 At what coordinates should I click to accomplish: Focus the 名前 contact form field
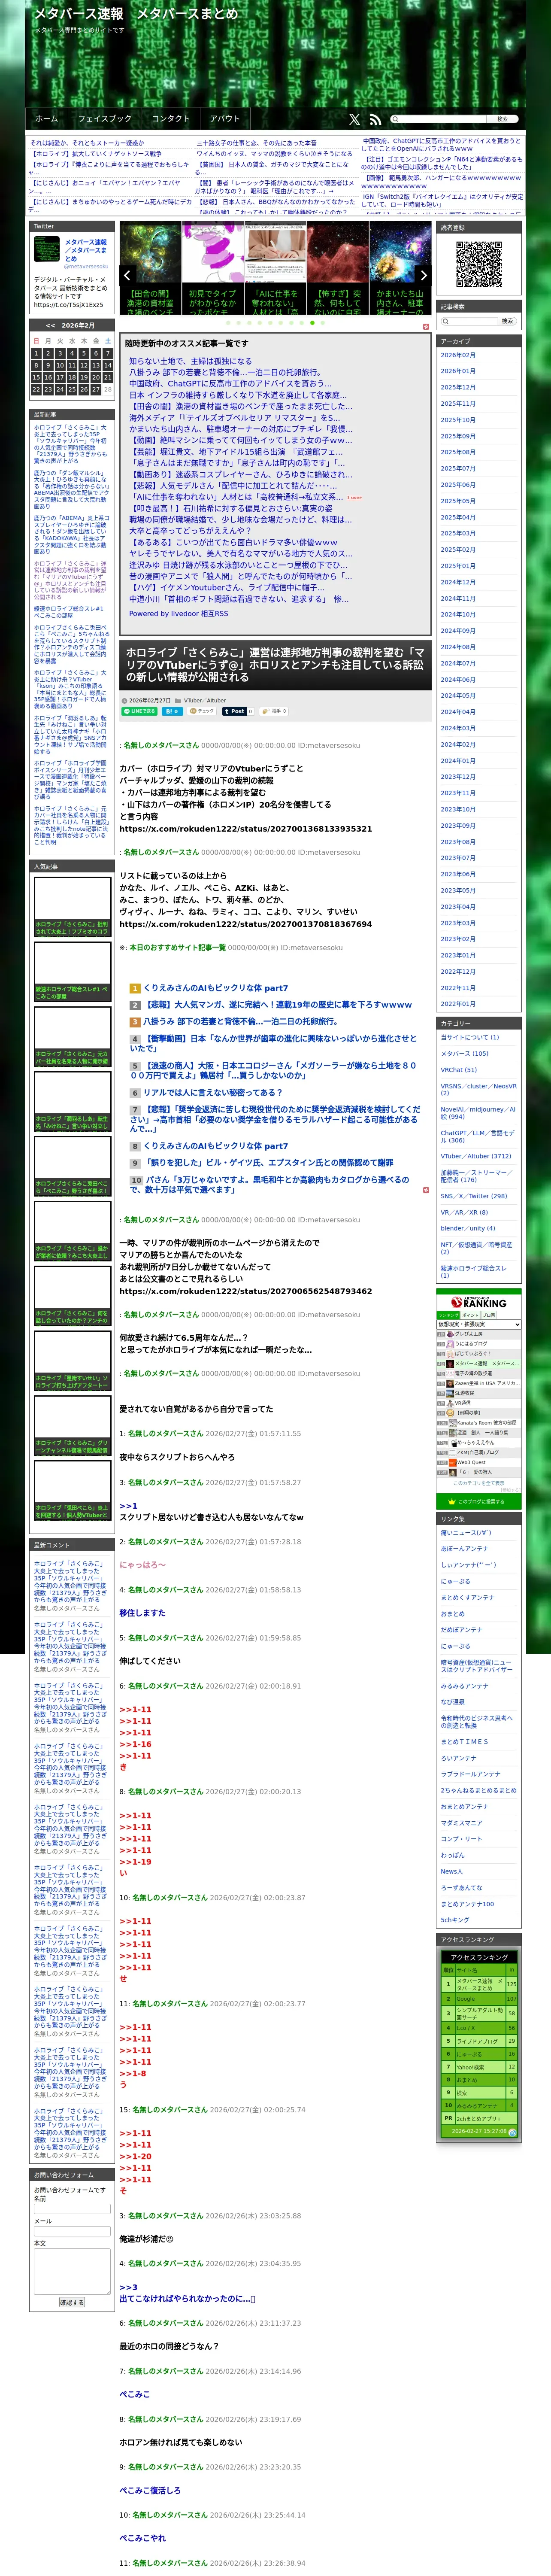pyautogui.click(x=72, y=2208)
